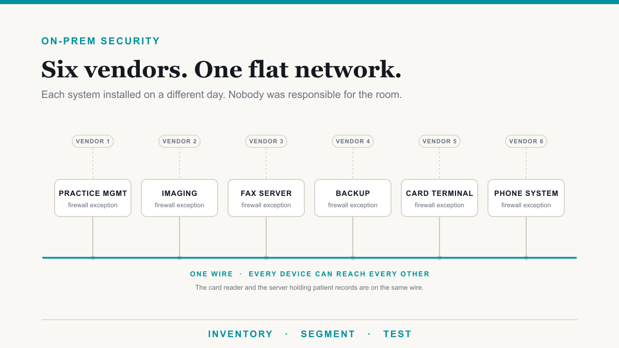Image resolution: width=619 pixels, height=348 pixels.
Task: Select the SEGMENT footer label
Action: (328, 334)
